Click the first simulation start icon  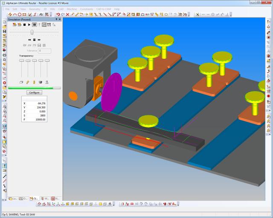click(15, 25)
